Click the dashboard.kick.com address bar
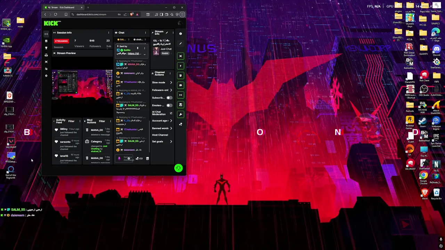445x250 pixels. 91,15
